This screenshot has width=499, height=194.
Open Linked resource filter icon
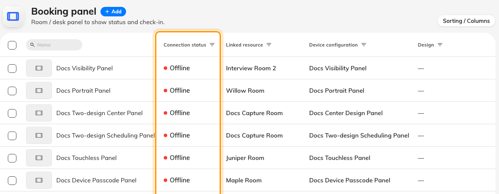(x=269, y=45)
